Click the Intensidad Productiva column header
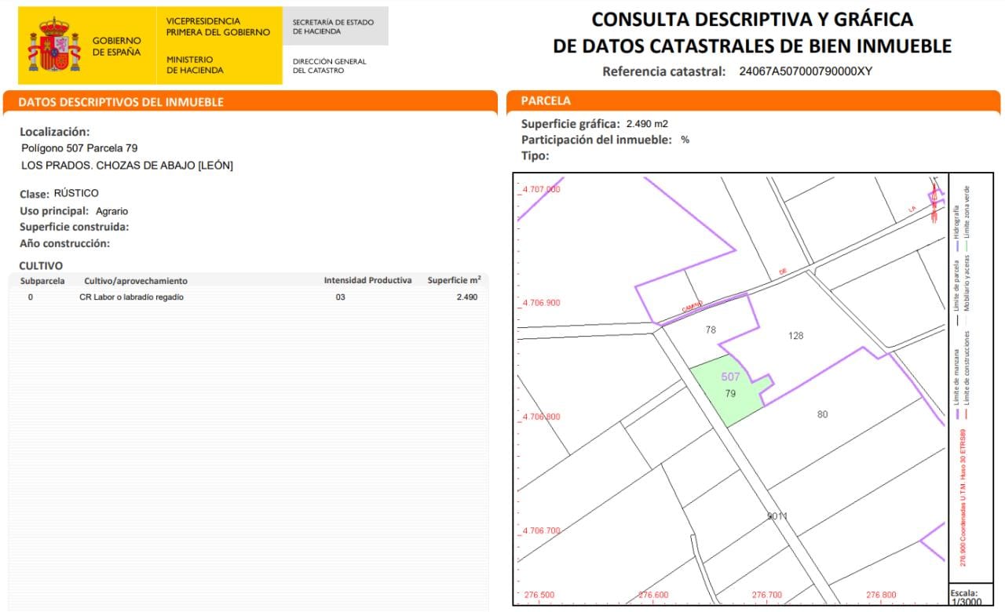 367,280
